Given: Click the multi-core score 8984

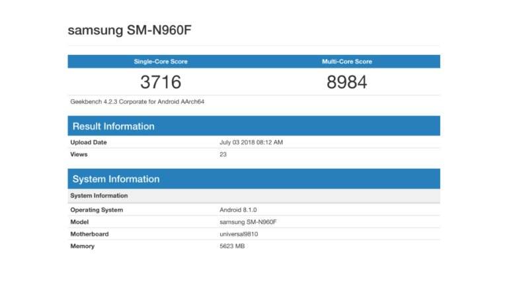Looking at the screenshot, I should (x=346, y=82).
